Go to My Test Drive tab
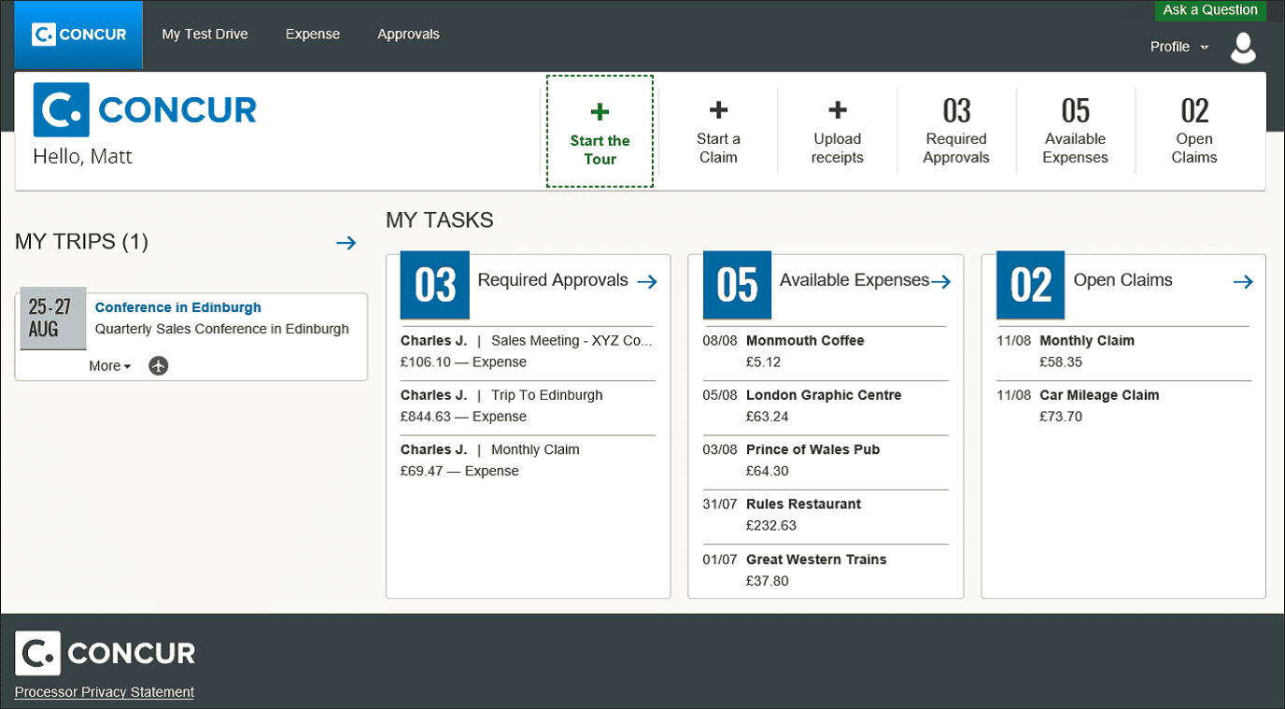 [x=205, y=35]
